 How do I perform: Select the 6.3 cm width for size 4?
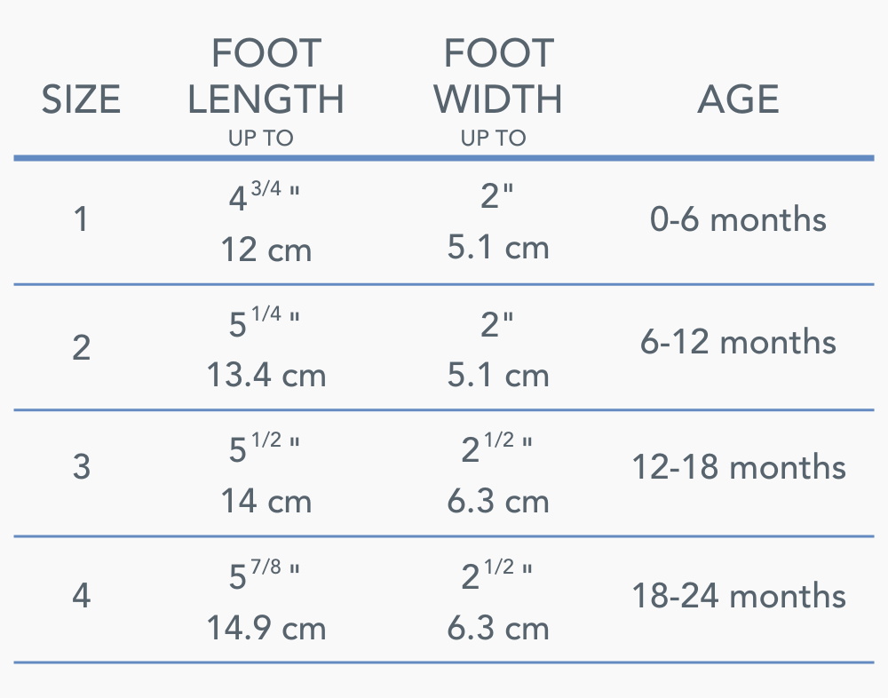point(498,629)
